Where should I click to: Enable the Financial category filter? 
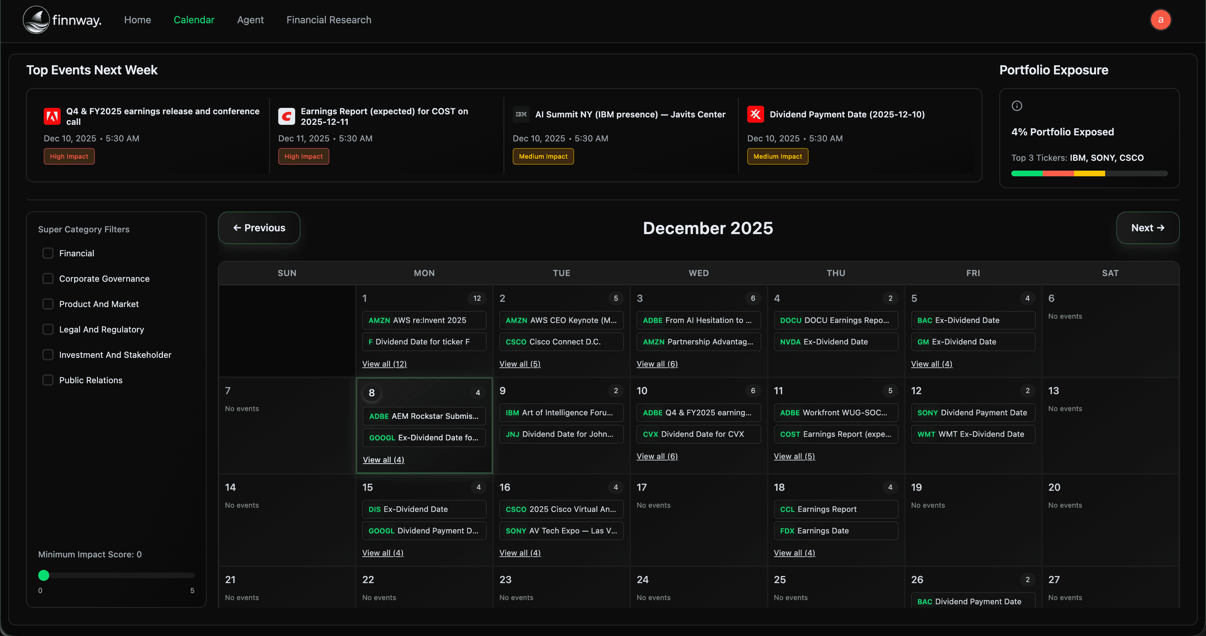point(48,253)
